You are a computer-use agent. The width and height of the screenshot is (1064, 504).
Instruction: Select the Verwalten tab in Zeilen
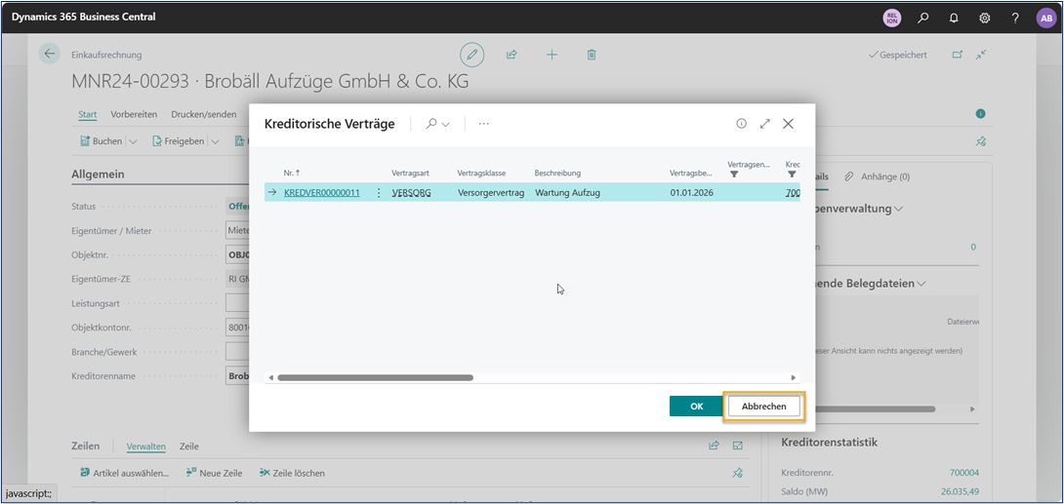[145, 446]
